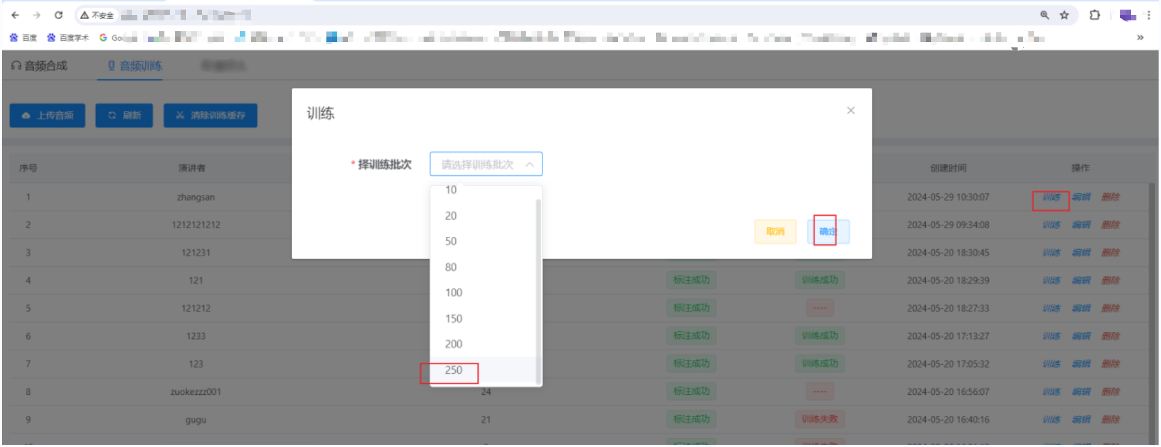Collapse the dropdown using its chevron arrow

tap(530, 164)
